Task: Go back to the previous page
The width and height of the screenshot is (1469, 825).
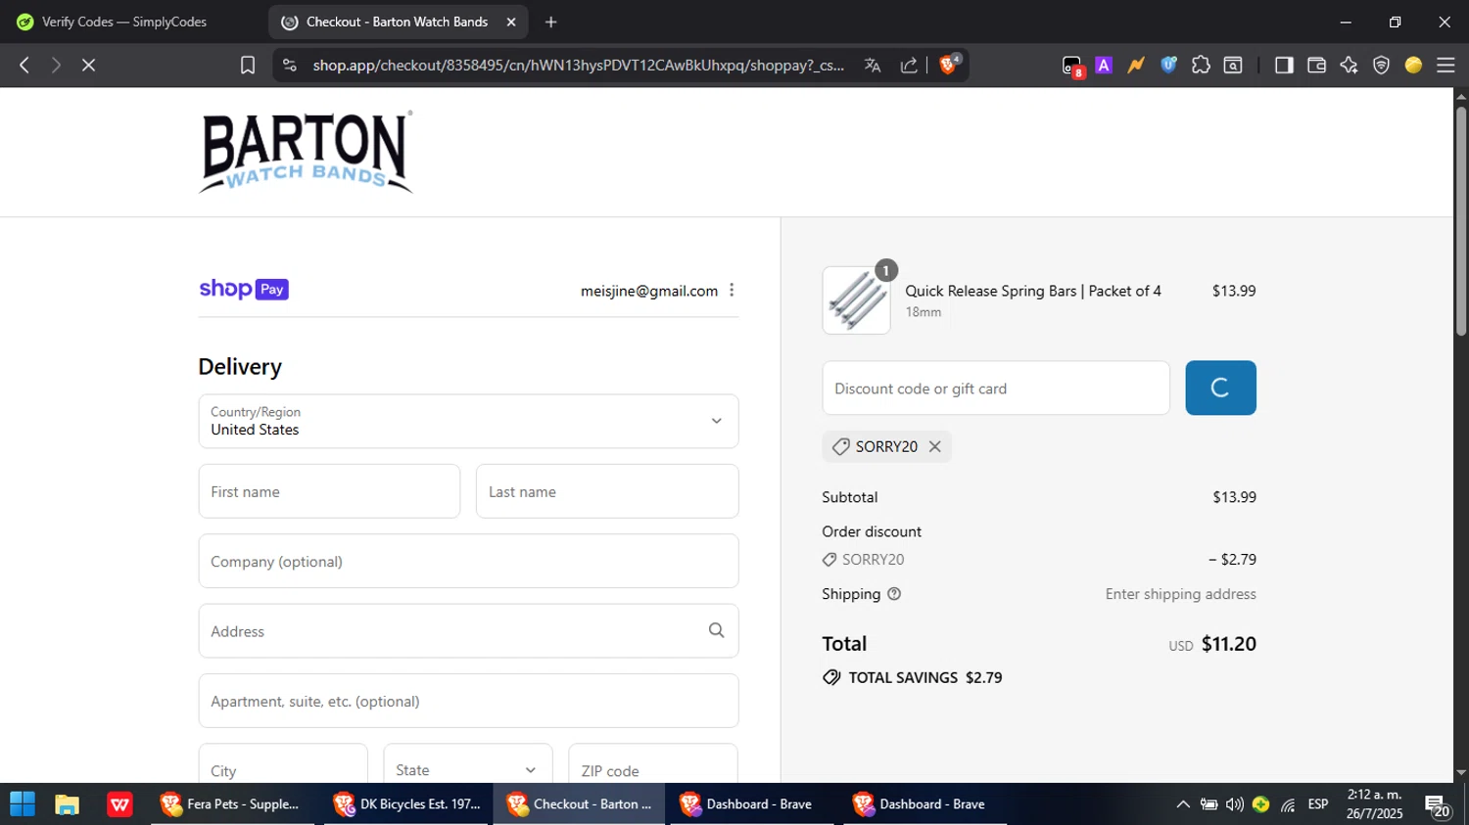Action: pos(24,65)
